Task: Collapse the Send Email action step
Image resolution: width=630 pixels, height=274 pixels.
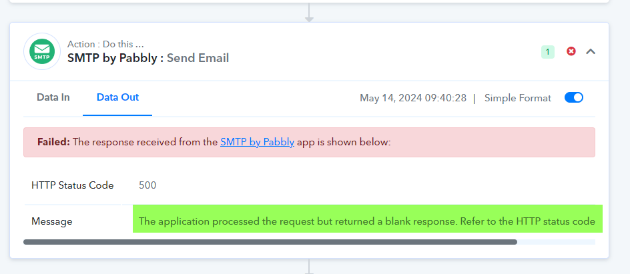Action: [x=590, y=51]
